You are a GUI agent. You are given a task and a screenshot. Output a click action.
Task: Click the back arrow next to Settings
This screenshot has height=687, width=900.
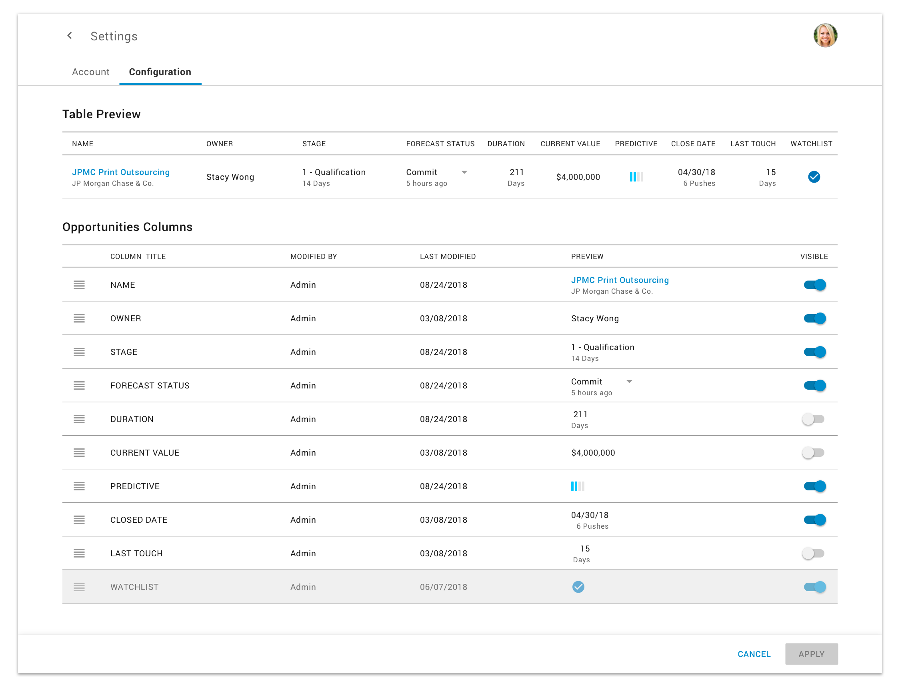click(70, 36)
